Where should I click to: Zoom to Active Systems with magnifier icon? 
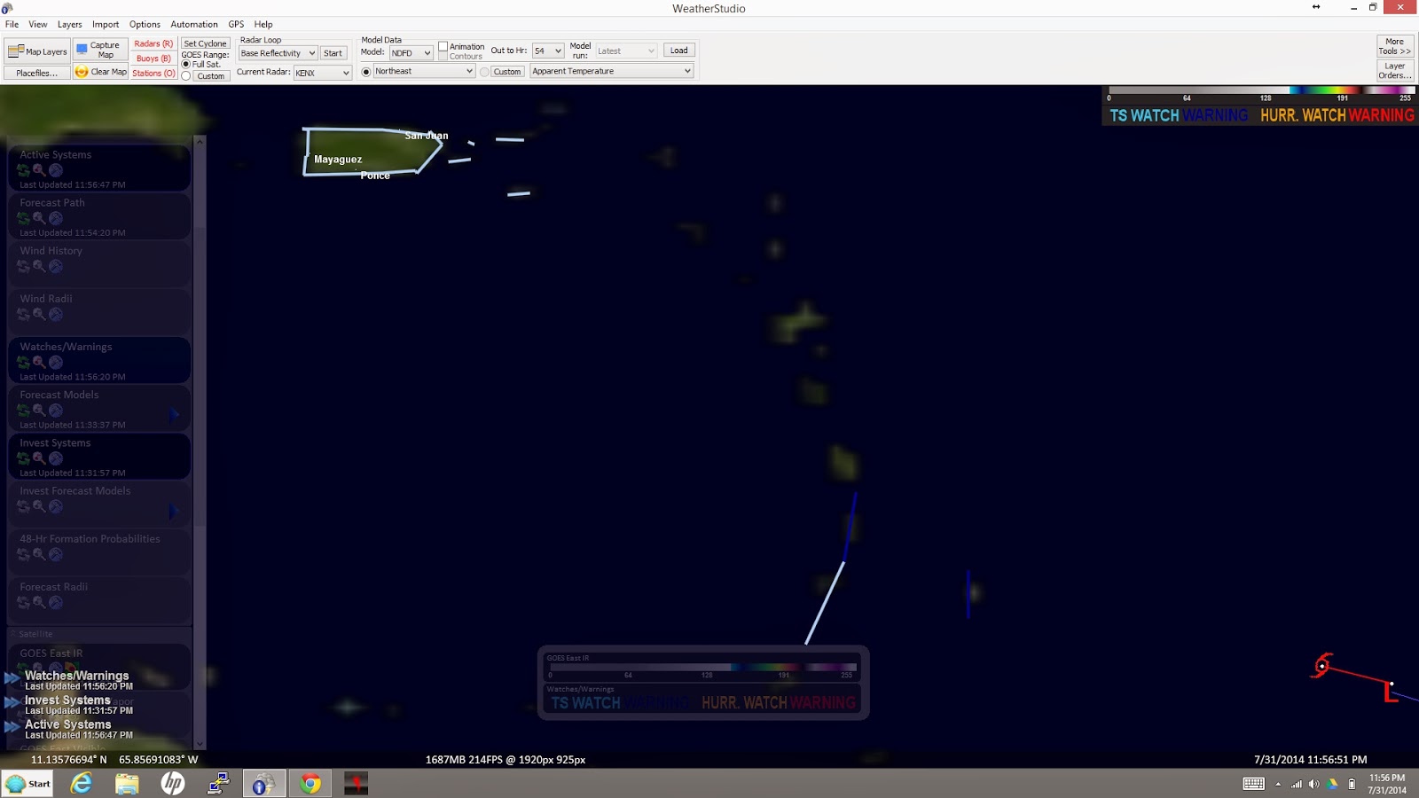tap(39, 170)
